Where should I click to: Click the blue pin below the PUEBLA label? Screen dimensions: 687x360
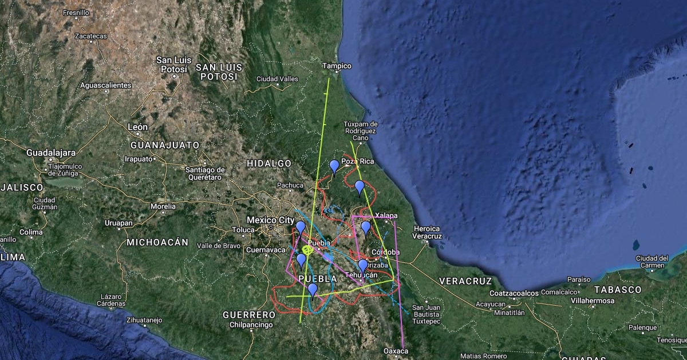pos(313,290)
